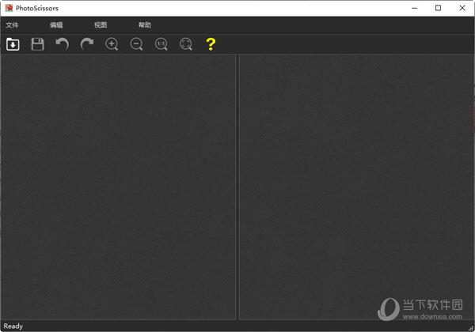475x332 pixels.
Task: Zoom out with the minus magnifier
Action: (137, 44)
